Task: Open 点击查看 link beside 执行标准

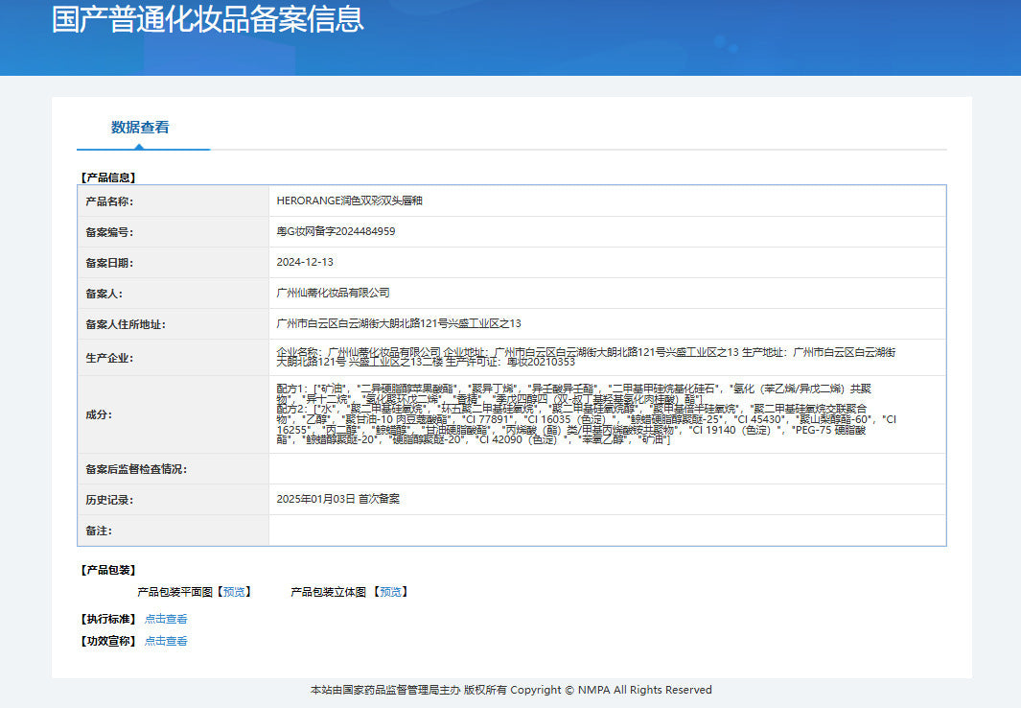Action: [166, 619]
